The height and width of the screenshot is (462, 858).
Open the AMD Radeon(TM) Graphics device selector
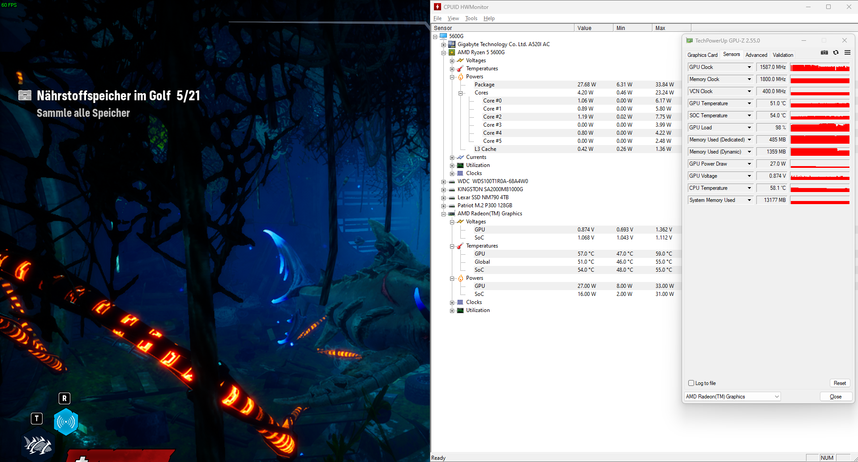[732, 397]
